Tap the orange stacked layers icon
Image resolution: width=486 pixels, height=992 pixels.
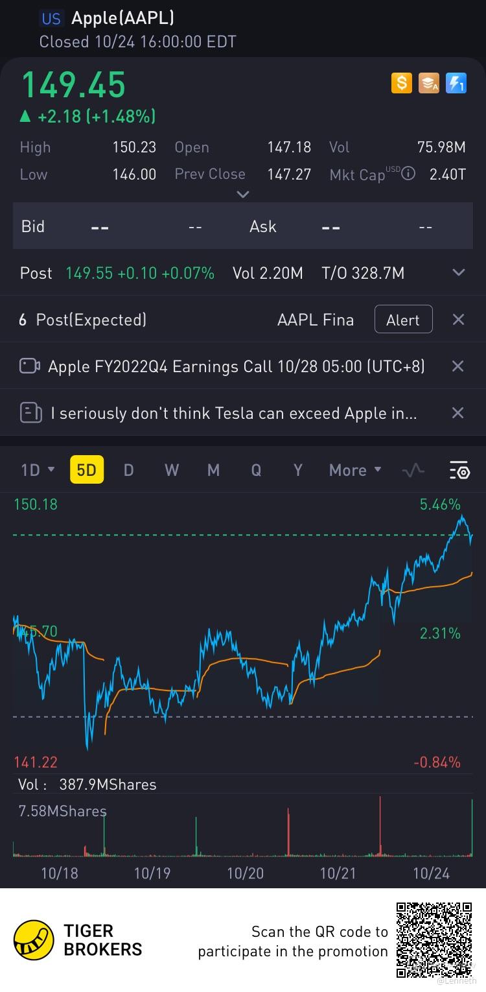pos(428,83)
